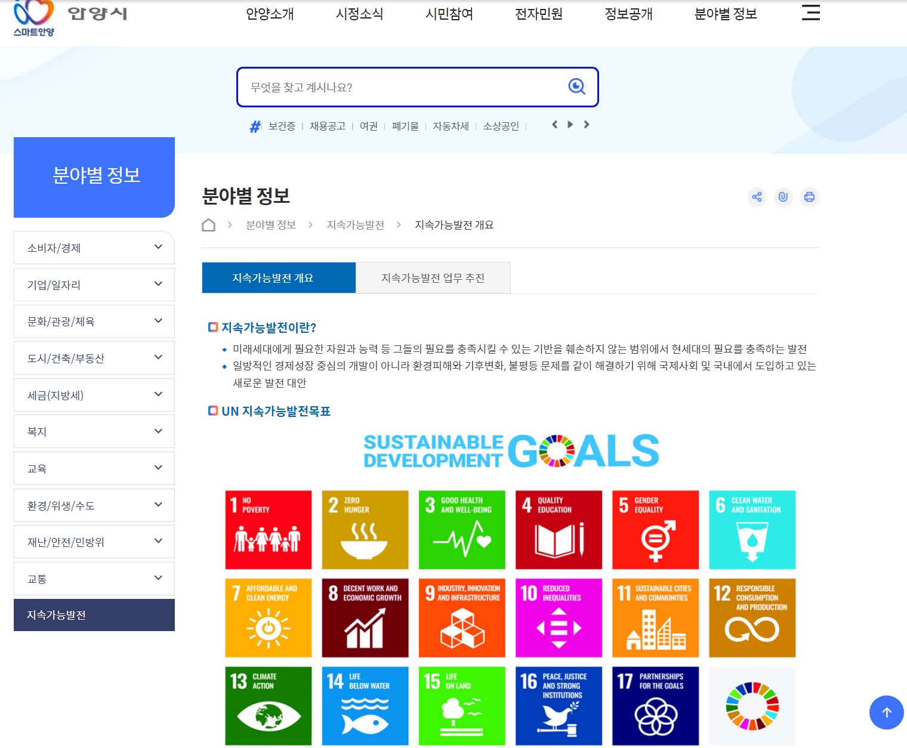Select SDG 14 Life Below Water tile
This screenshot has height=748, width=907.
point(365,706)
